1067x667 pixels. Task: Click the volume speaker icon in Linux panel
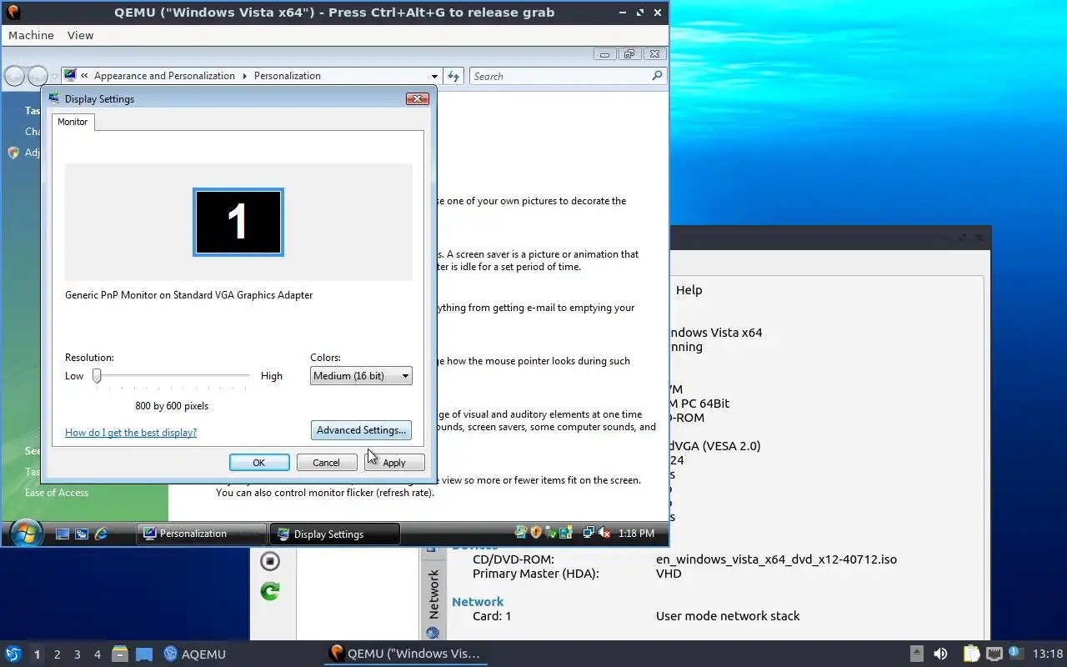click(940, 654)
